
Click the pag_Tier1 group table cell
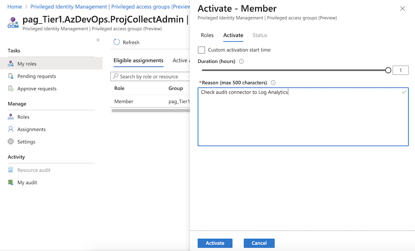point(179,101)
